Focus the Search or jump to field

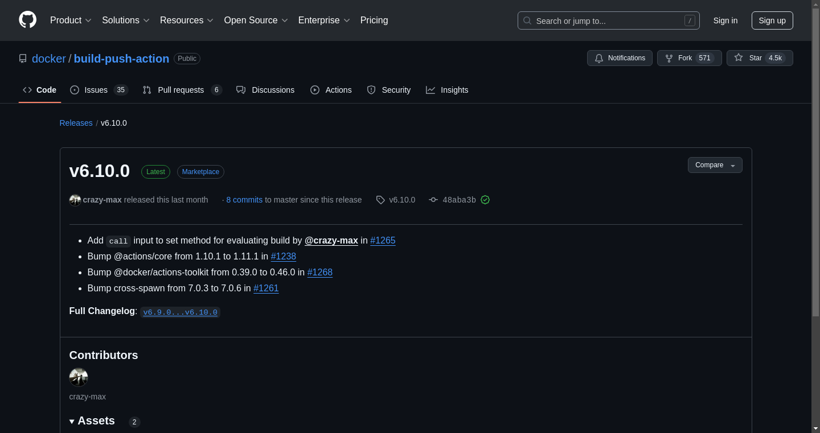[608, 20]
